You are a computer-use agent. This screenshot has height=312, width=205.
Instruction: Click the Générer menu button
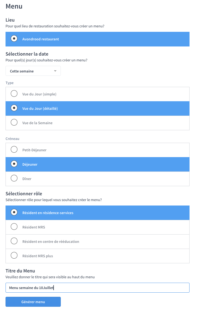tap(33, 302)
